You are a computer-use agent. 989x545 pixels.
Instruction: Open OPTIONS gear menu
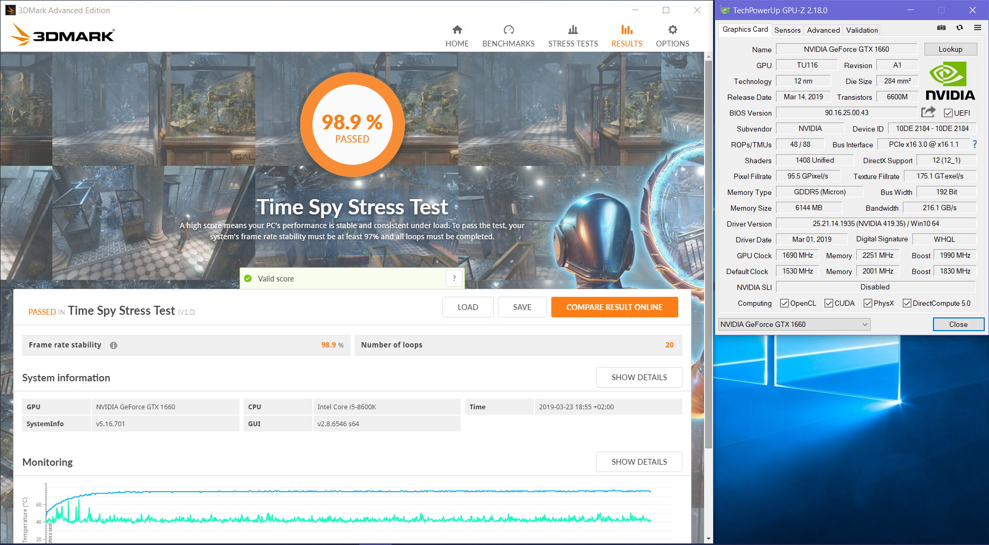coord(672,36)
